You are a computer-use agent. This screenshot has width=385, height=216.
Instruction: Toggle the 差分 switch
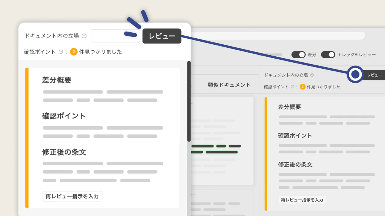pos(298,54)
